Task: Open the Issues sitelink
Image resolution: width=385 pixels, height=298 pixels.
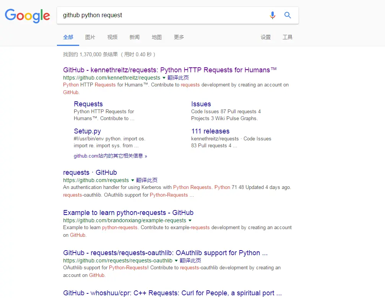Action: [x=201, y=104]
